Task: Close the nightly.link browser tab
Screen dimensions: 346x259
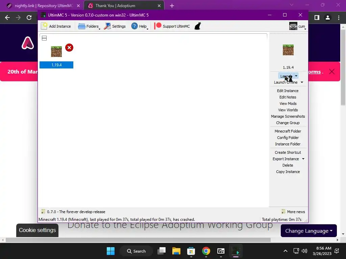Action: pyautogui.click(x=78, y=6)
